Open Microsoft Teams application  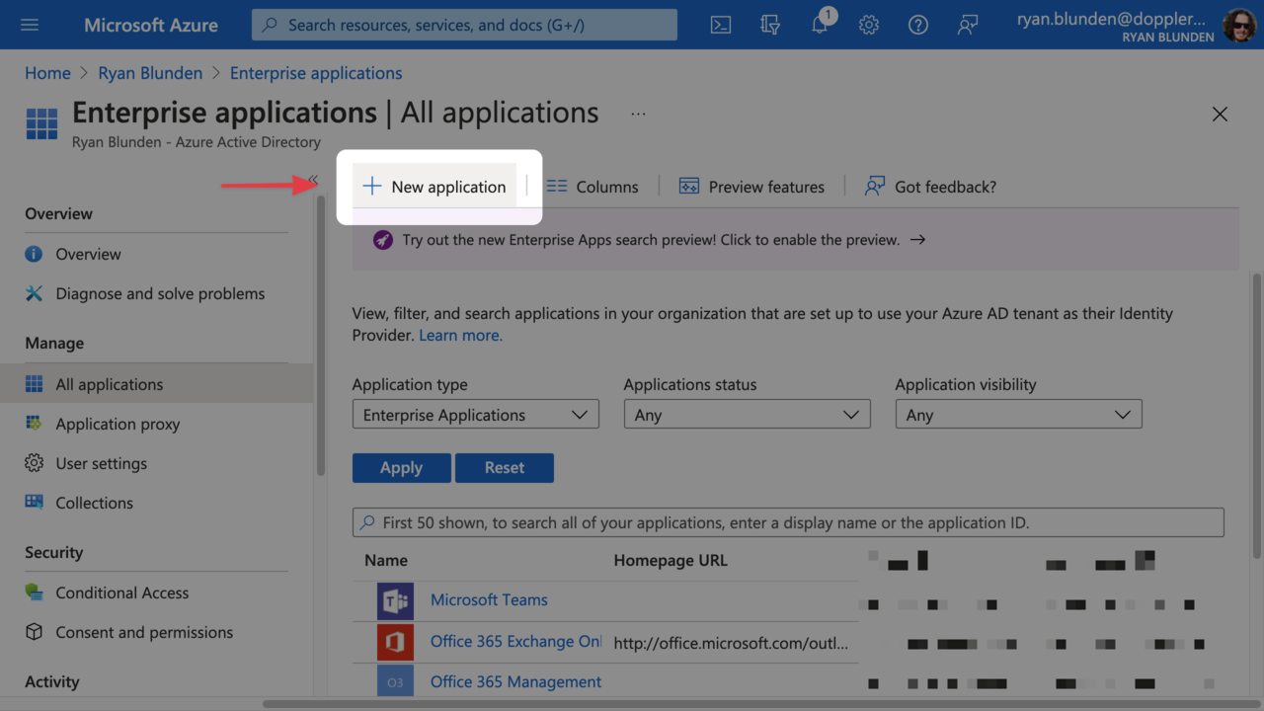(x=489, y=600)
